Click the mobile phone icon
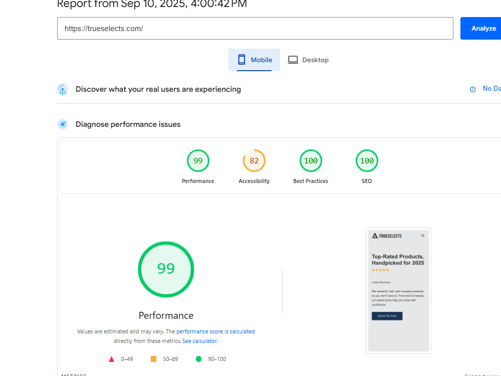Screen dimensions: 501x376 coord(241,60)
